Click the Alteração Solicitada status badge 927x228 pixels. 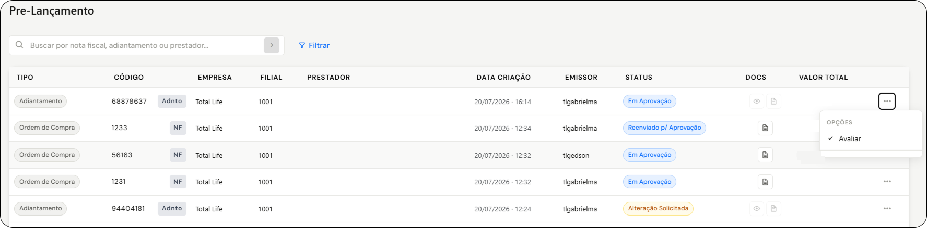658,209
